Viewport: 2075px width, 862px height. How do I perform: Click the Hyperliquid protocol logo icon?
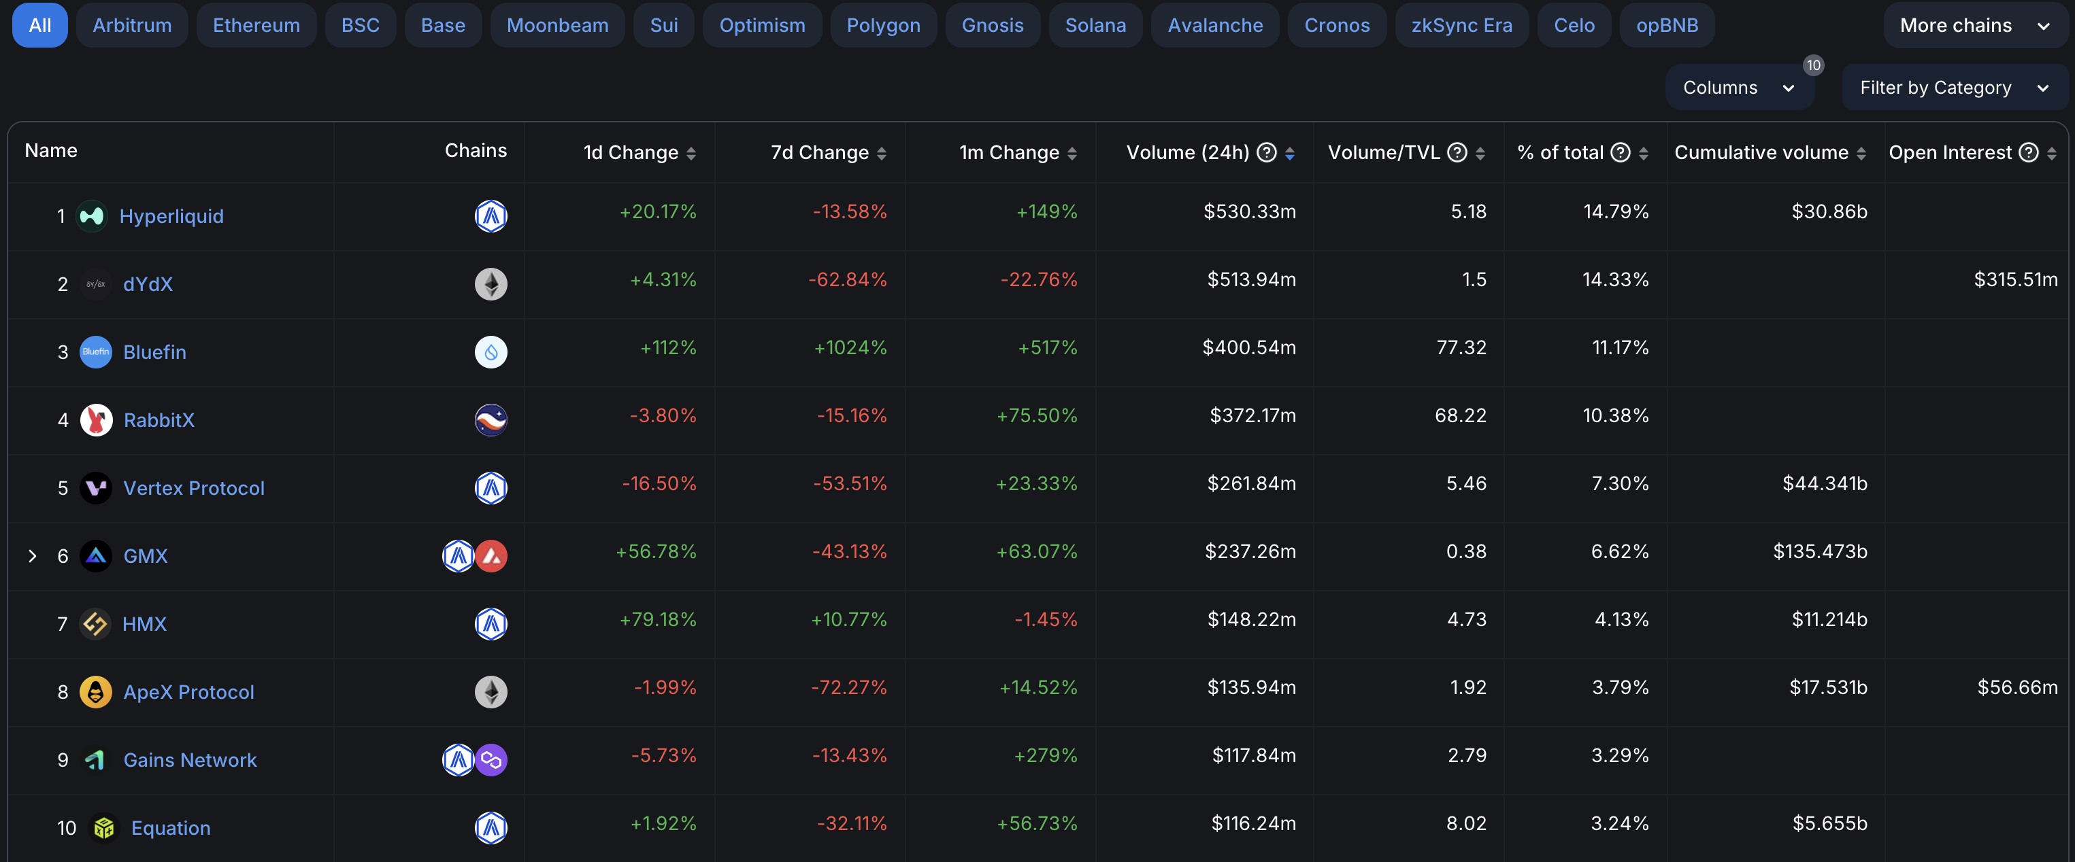pos(92,215)
